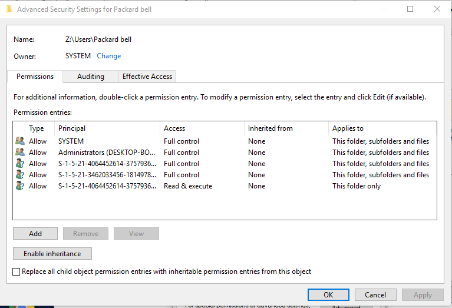Maximize the Advanced Security Settings window
Image resolution: width=452 pixels, height=308 pixels.
[410, 9]
